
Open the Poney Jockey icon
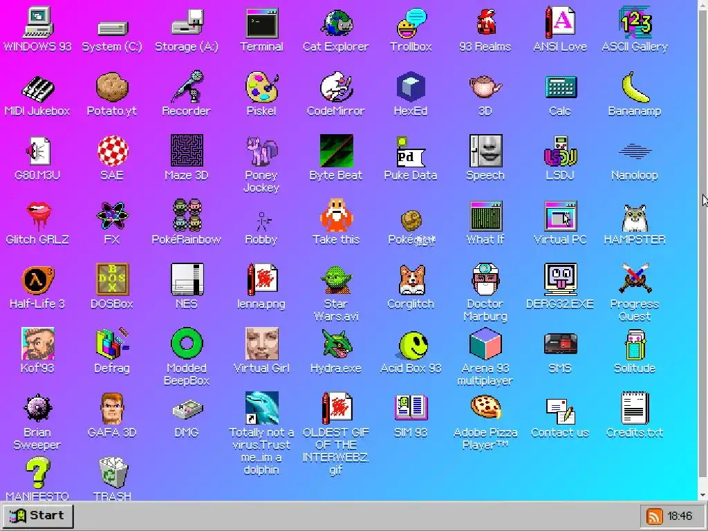pos(261,151)
